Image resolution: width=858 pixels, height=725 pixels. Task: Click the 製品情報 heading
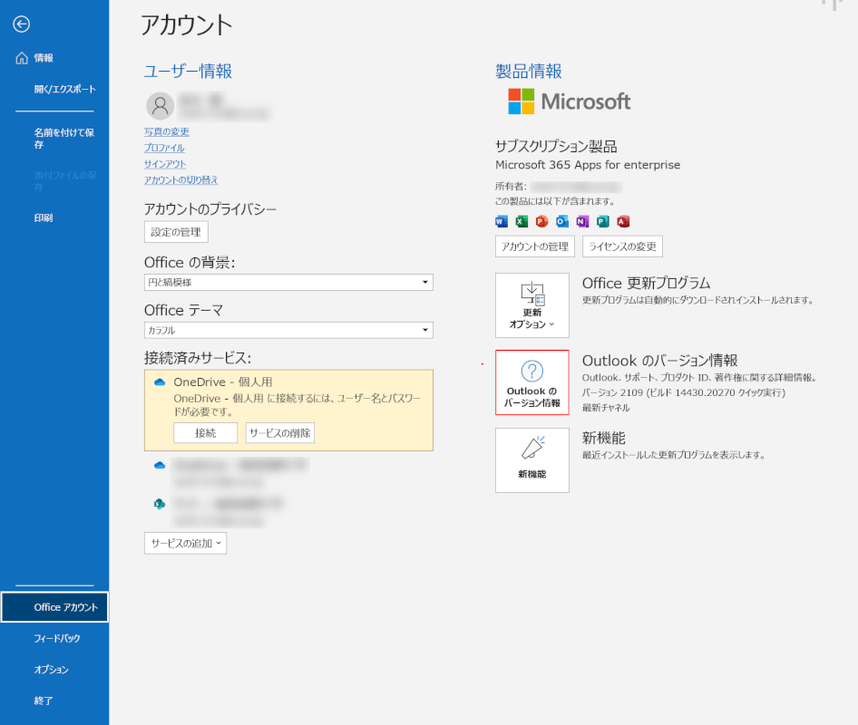[529, 71]
